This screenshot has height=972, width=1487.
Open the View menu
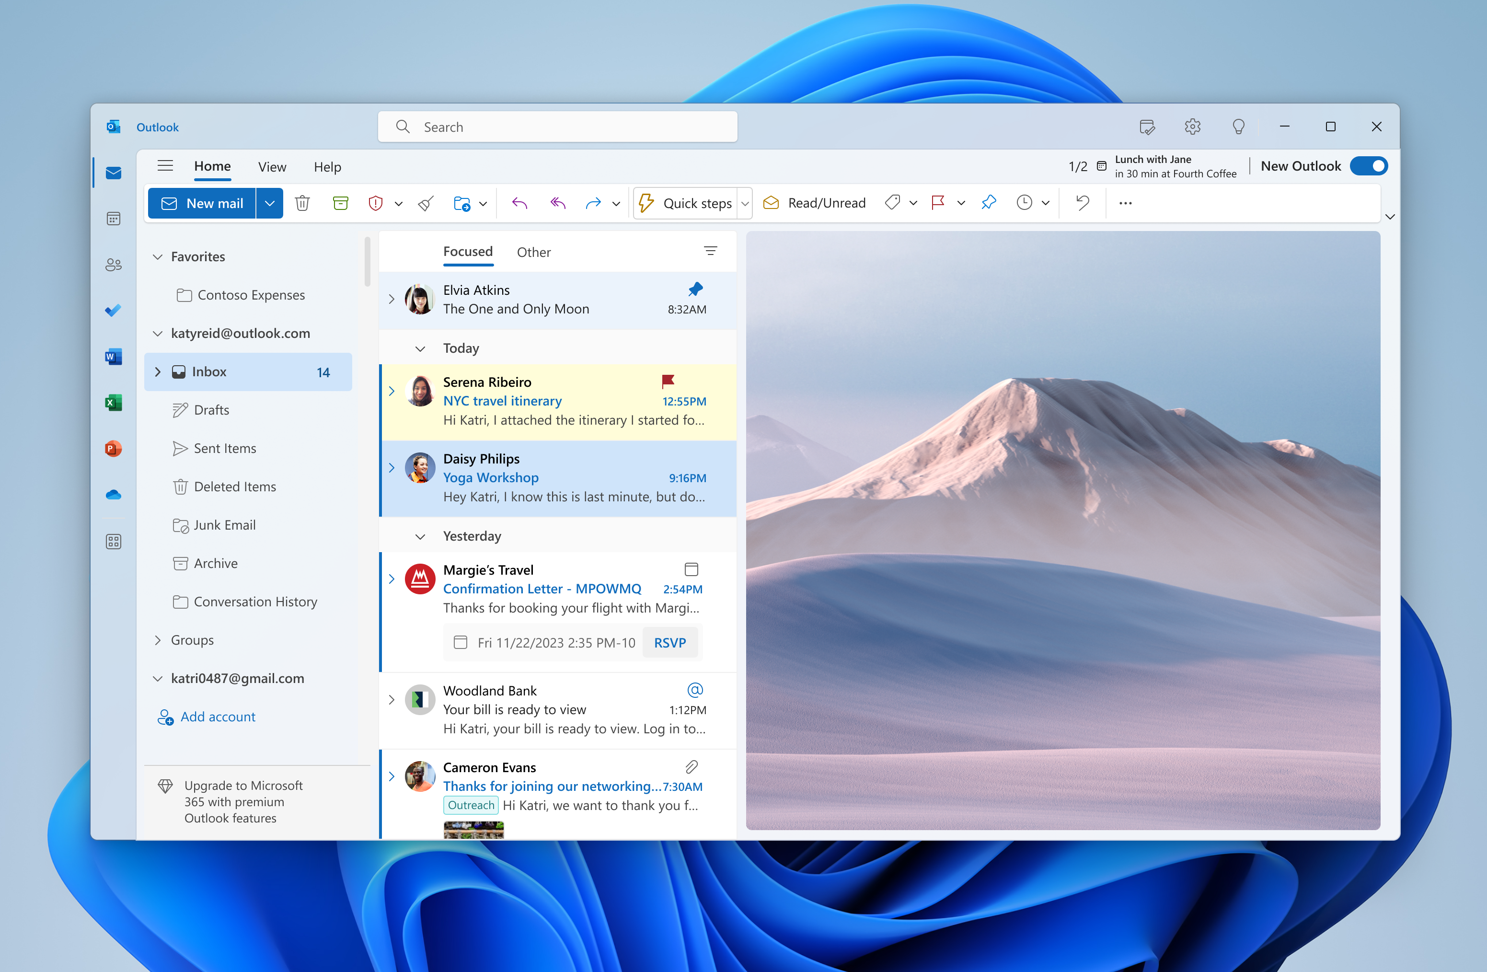tap(271, 166)
